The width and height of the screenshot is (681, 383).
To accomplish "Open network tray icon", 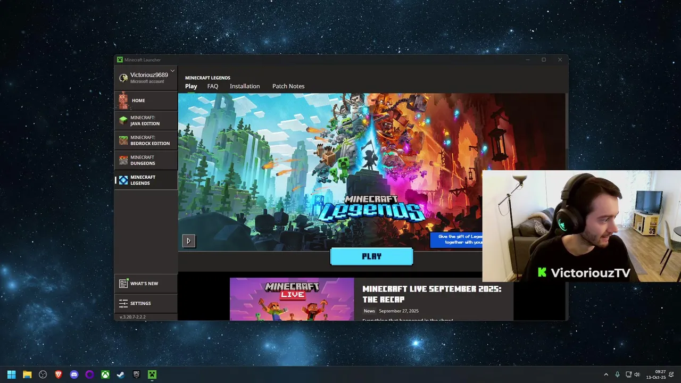I will [x=628, y=374].
